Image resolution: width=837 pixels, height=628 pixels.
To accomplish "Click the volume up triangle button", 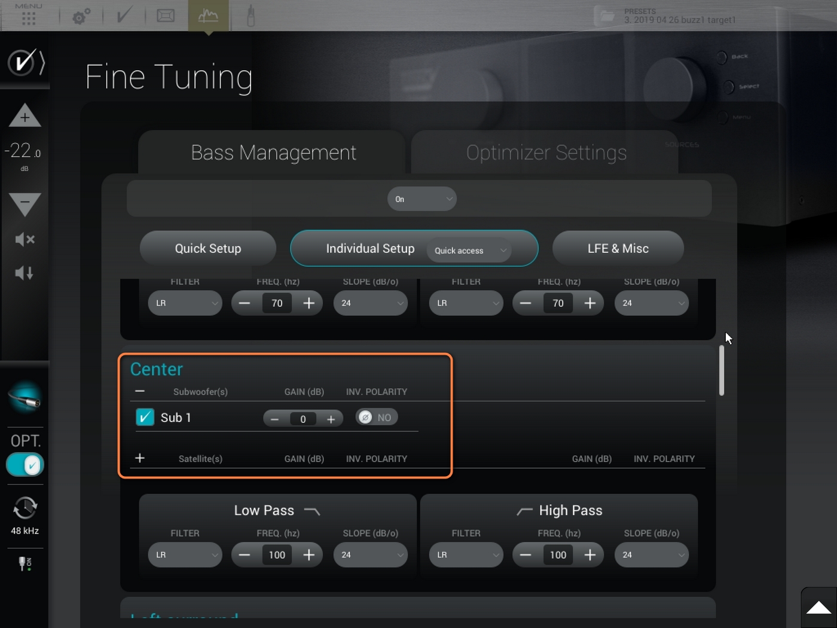I will (x=25, y=116).
